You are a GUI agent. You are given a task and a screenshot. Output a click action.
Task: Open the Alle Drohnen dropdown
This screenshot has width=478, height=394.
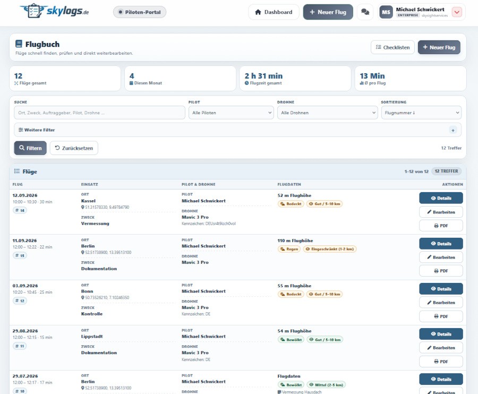[x=327, y=113]
